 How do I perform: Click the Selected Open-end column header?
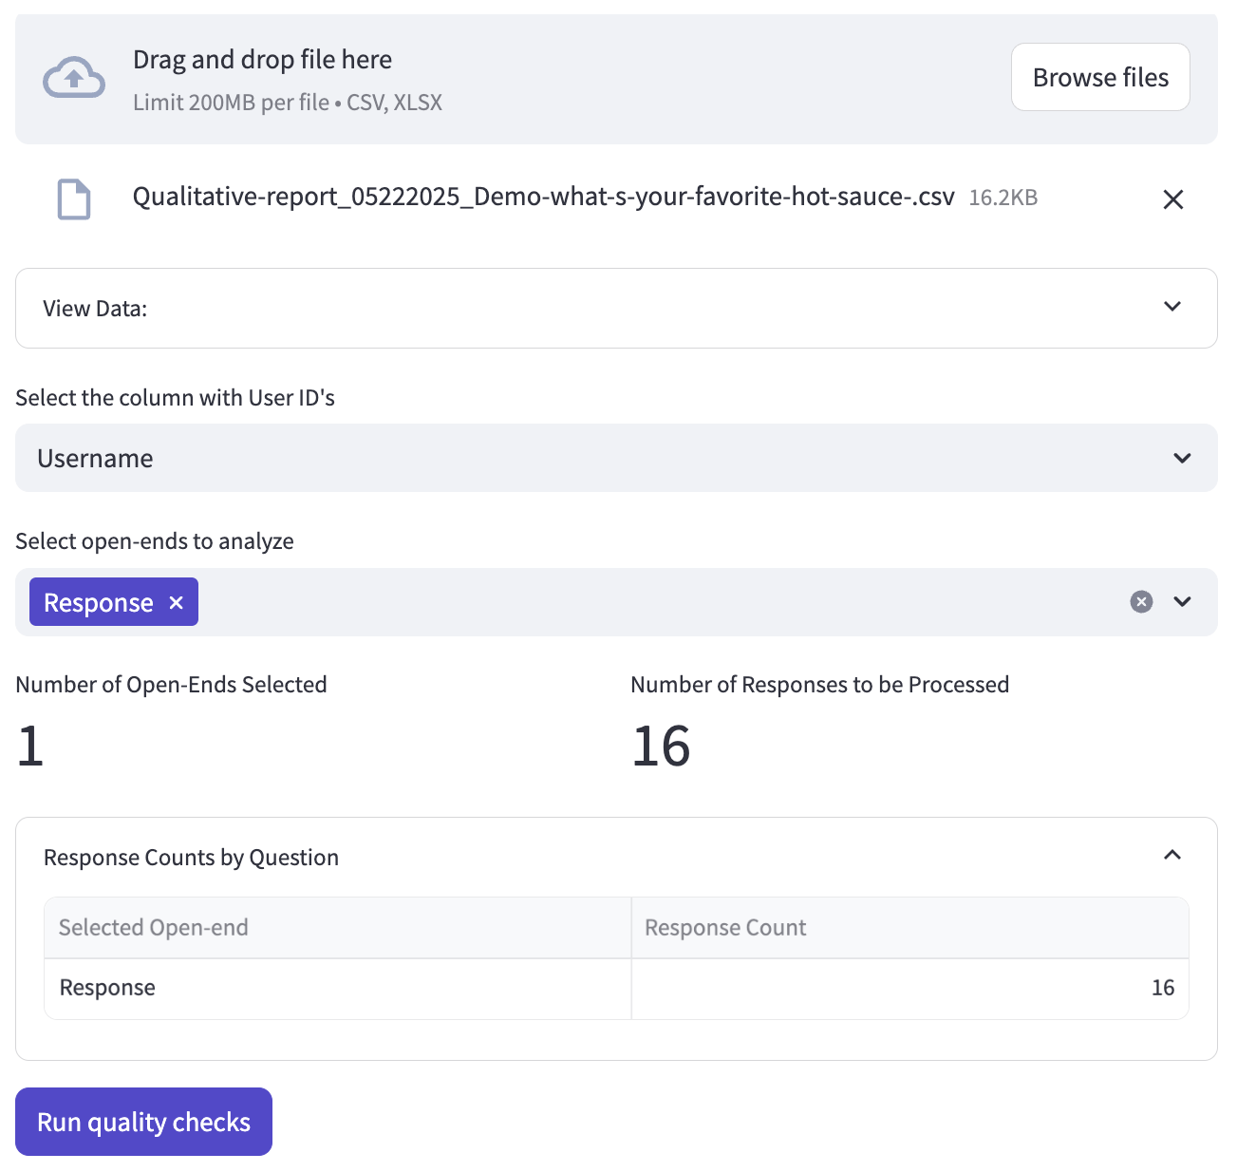[337, 927]
